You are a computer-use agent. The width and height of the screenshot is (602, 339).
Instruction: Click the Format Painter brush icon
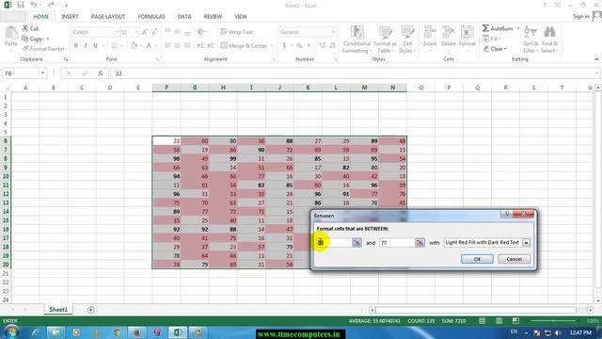tap(25, 48)
